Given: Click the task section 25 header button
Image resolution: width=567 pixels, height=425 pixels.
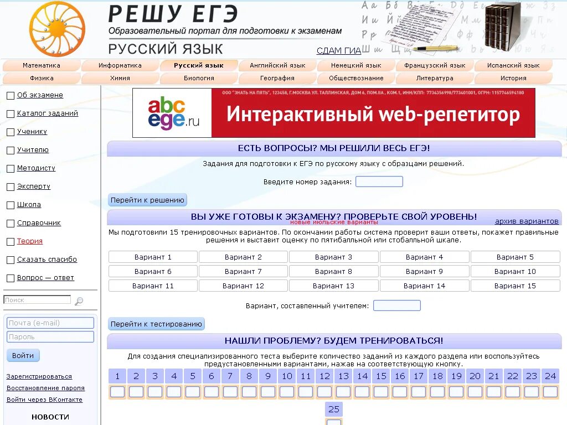Looking at the screenshot, I should 334,410.
